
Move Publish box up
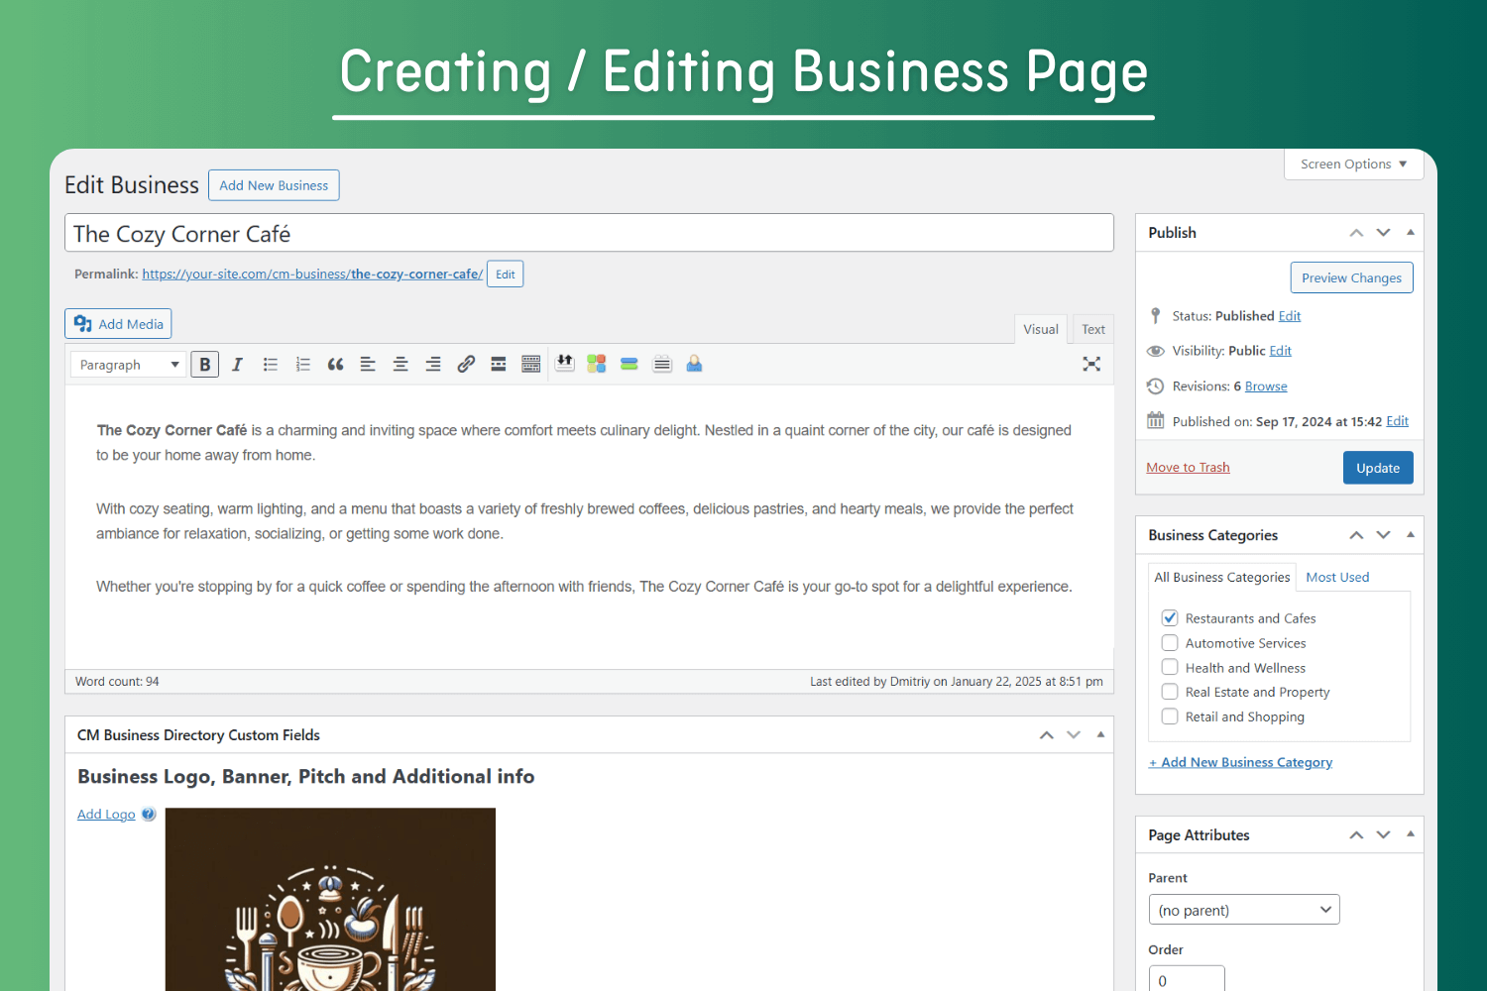pos(1356,233)
